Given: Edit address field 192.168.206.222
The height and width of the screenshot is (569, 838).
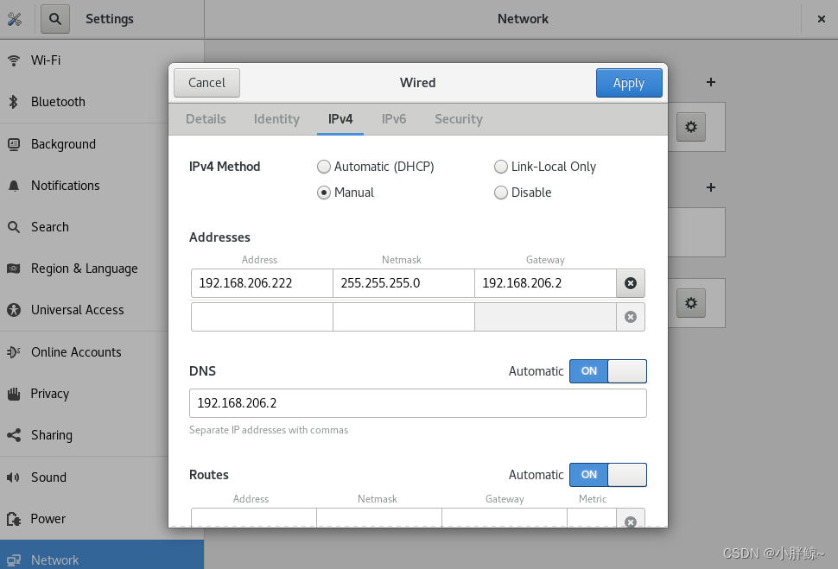Looking at the screenshot, I should (262, 283).
